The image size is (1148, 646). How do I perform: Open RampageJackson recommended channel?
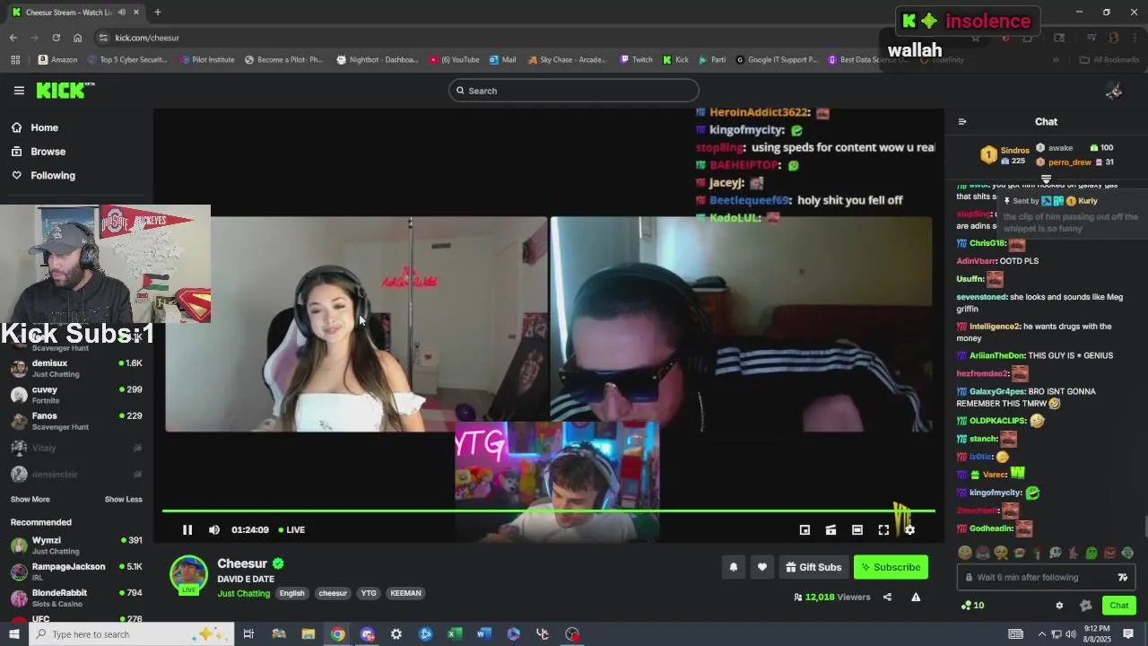(x=76, y=572)
